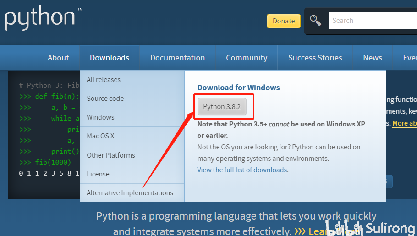Select Windows in the Downloads list
Viewport: 417px width, 236px height.
100,117
